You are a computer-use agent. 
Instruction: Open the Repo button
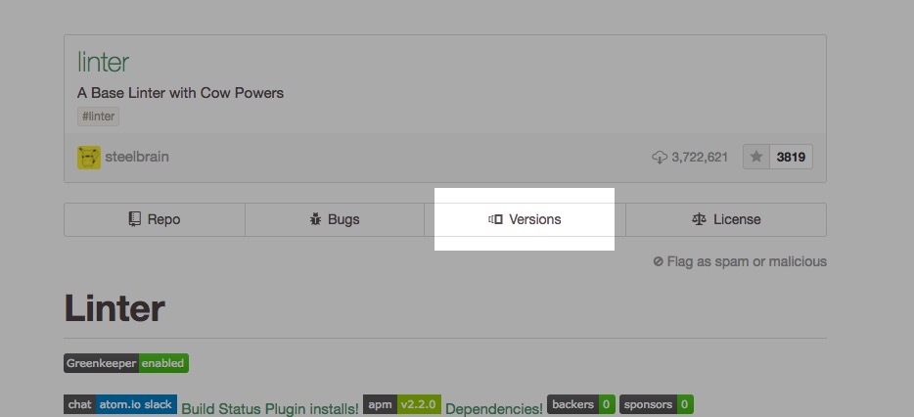click(x=154, y=219)
